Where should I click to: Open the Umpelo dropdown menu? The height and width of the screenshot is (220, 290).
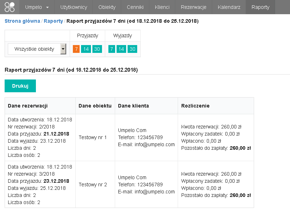pyautogui.click(x=37, y=7)
